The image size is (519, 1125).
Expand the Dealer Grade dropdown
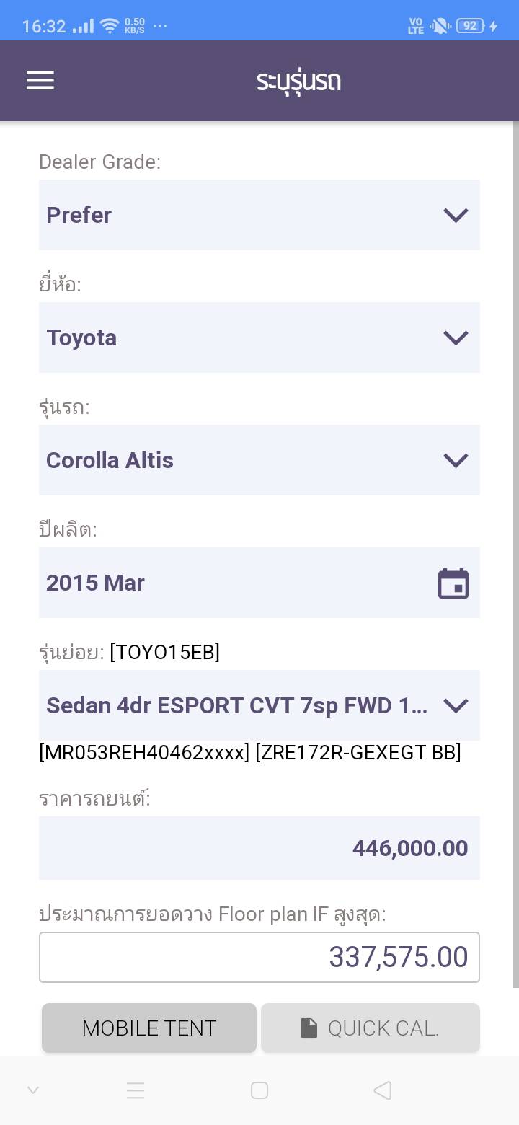pyautogui.click(x=259, y=215)
